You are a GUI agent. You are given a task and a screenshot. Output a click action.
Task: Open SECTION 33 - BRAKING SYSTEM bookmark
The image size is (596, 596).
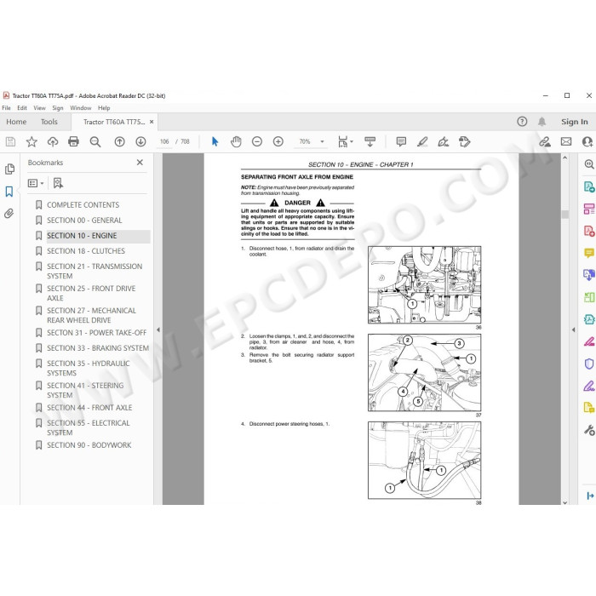tap(98, 347)
